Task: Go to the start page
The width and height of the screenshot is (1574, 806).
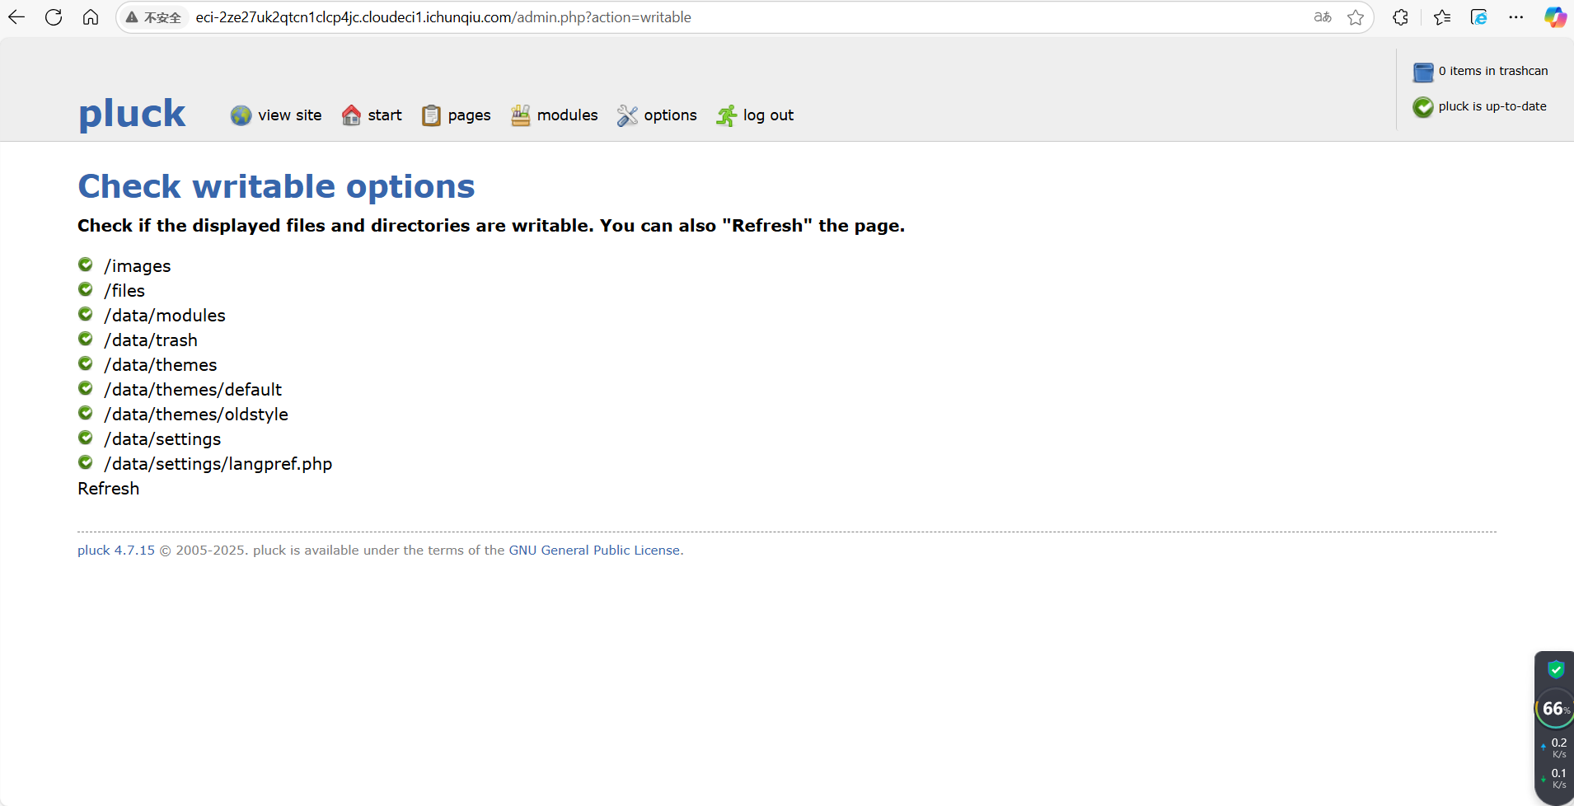Action: pos(385,115)
